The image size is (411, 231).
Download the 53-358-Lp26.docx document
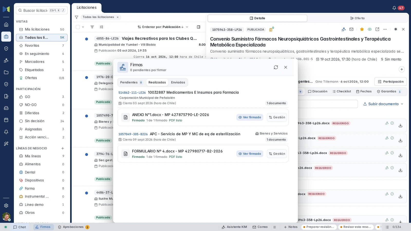click(400, 155)
